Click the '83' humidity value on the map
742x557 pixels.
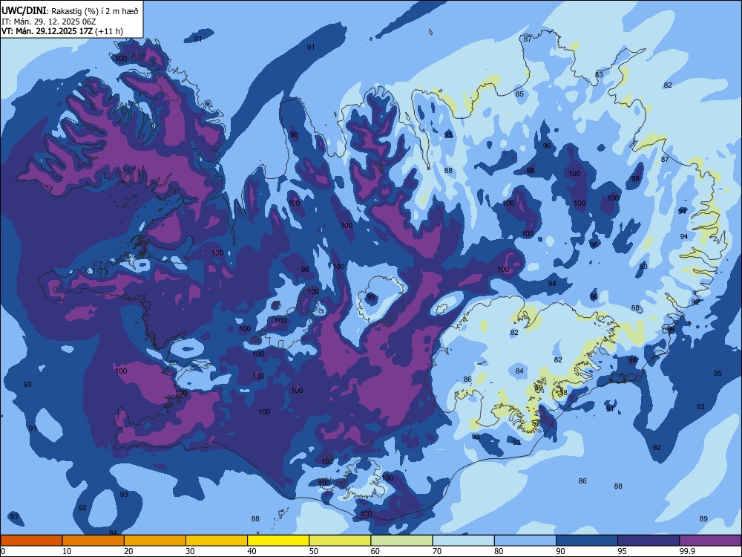599,75
